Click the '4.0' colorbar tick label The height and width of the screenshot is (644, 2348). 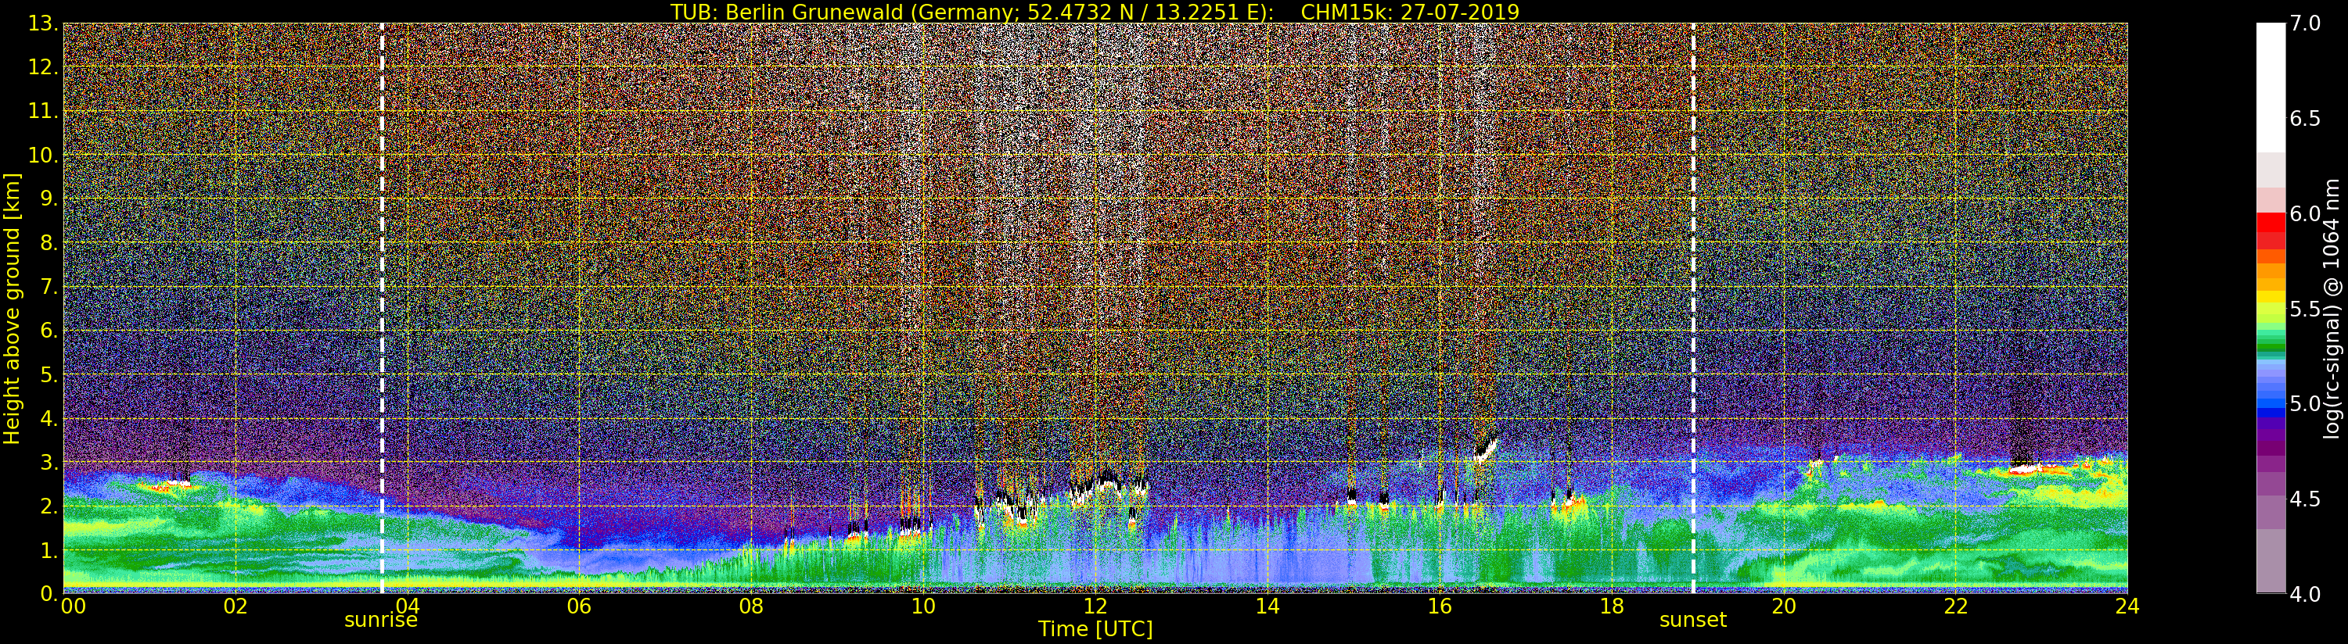point(2304,594)
